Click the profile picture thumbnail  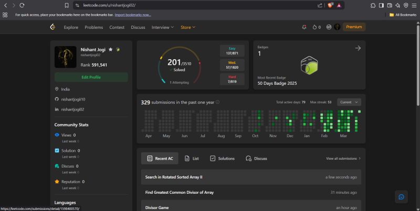[65, 57]
